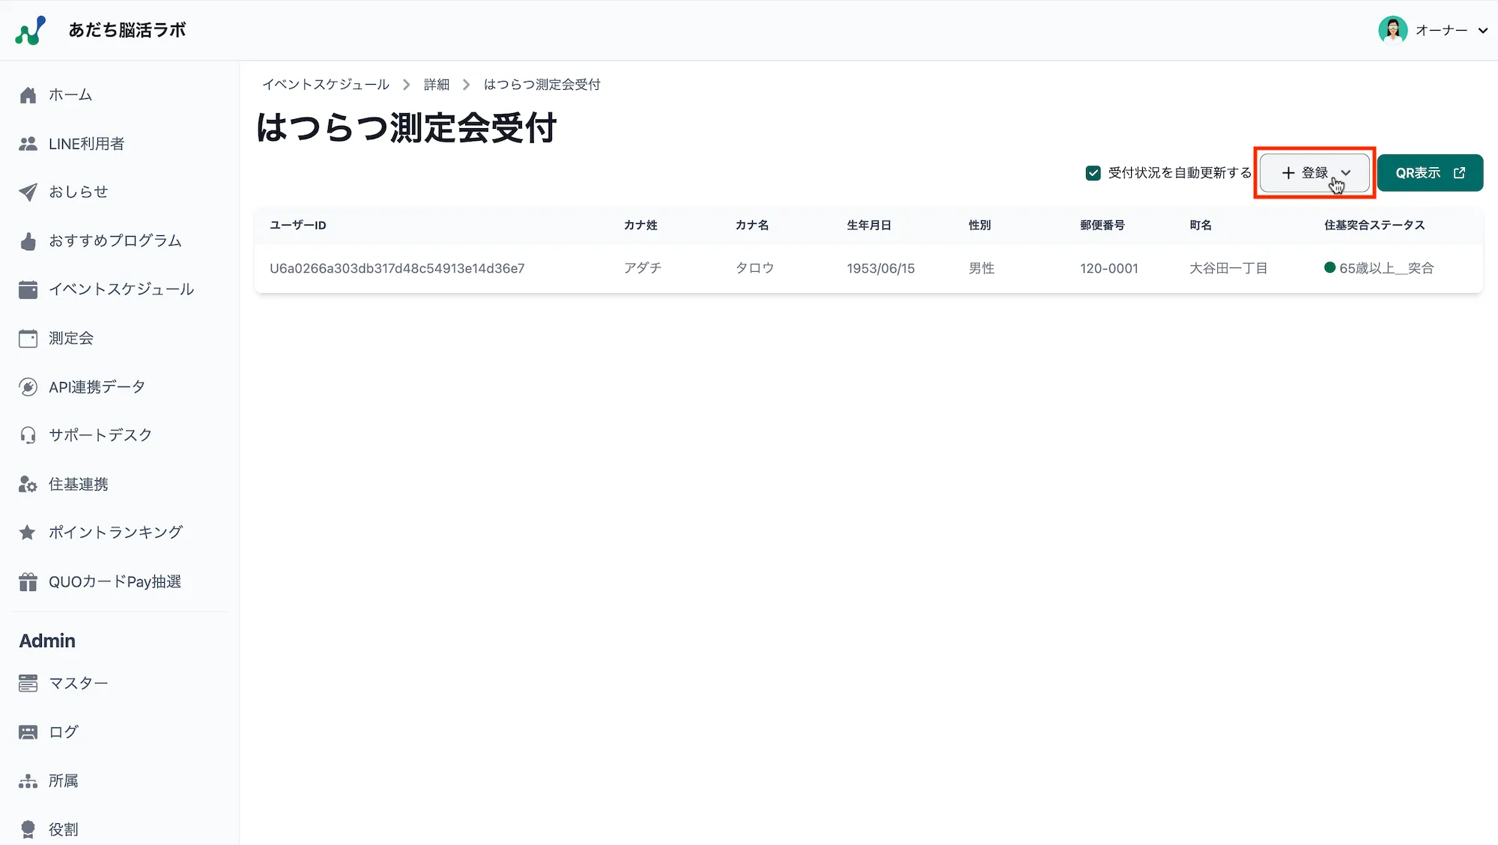Open QUOカードPay抽選 section

(115, 581)
